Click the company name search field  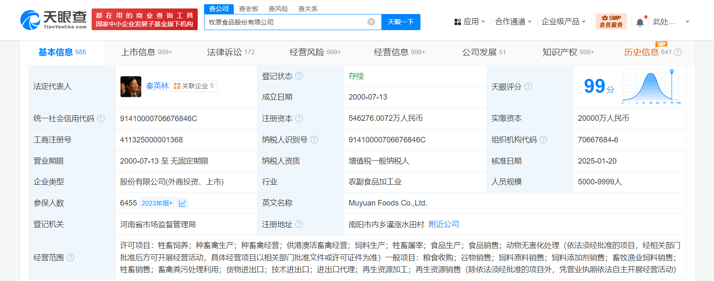(x=284, y=22)
